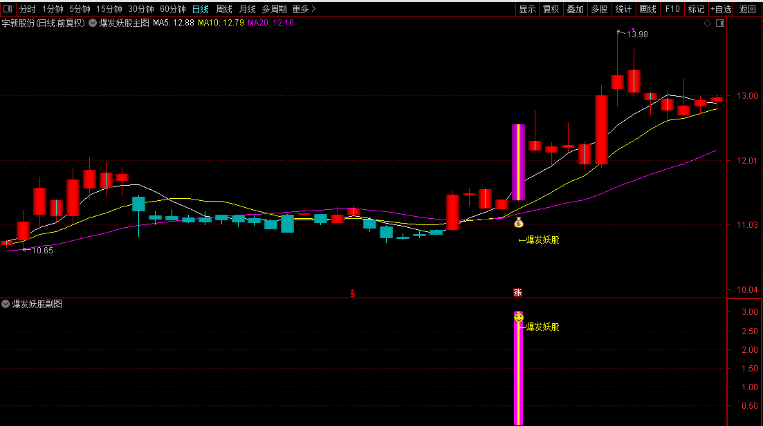Image resolution: width=763 pixels, height=426 pixels.
Task: Click the 2.00 sub-chart axis value
Action: click(749, 350)
